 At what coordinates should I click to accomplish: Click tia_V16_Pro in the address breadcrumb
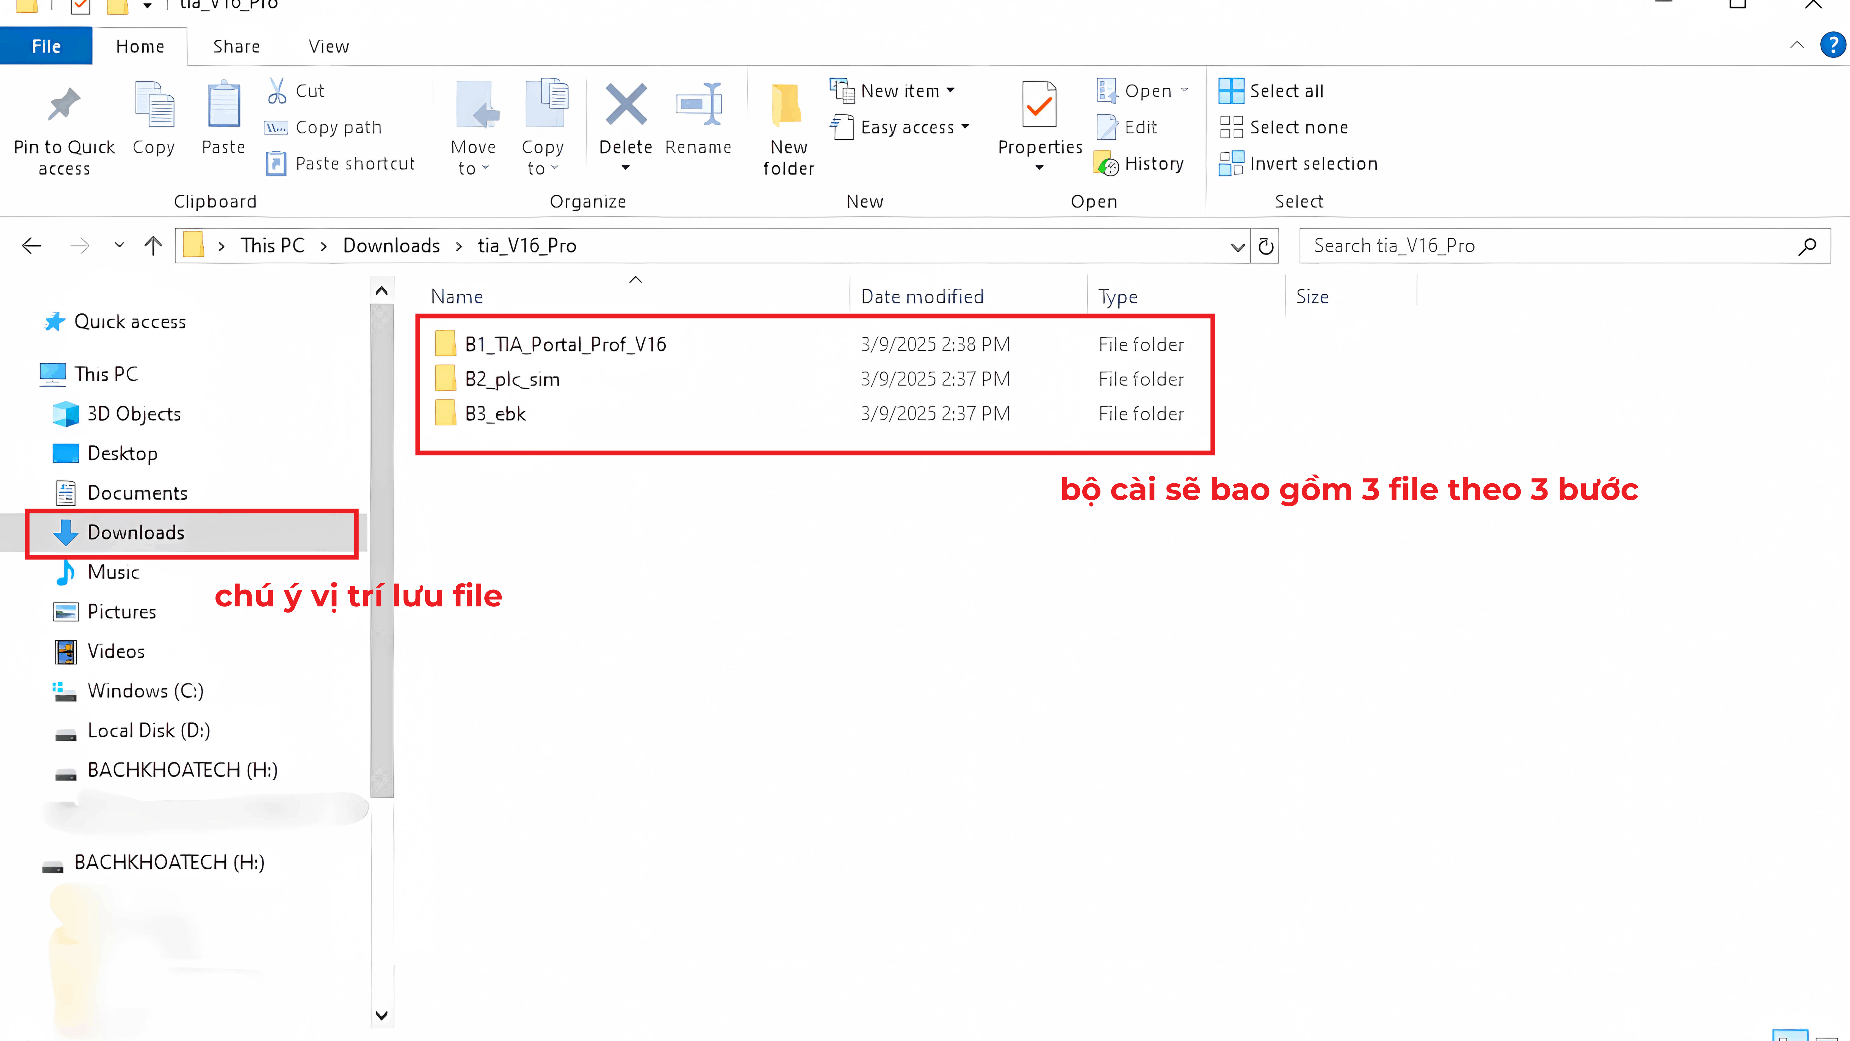coord(527,246)
